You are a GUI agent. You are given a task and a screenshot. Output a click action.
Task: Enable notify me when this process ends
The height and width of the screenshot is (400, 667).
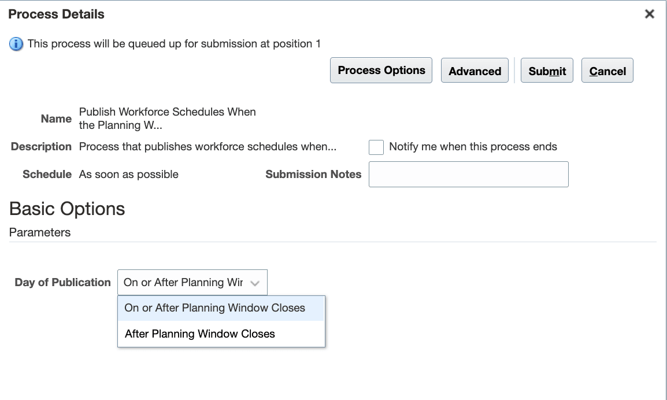[376, 147]
